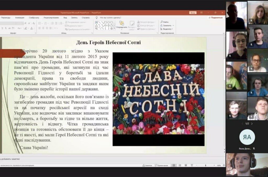268x177 pixels.
Task: Open Quick Styles (Экспресс-стили) gallery
Action: 132,24
